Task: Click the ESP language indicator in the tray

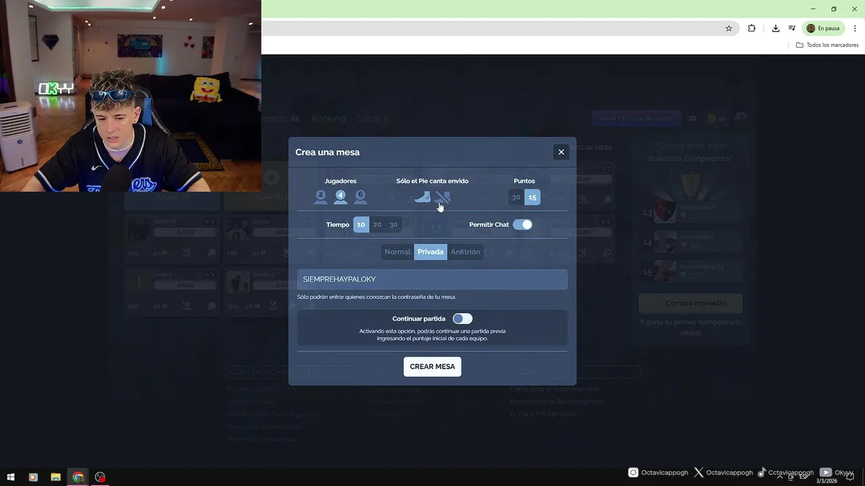Action: pos(804,477)
